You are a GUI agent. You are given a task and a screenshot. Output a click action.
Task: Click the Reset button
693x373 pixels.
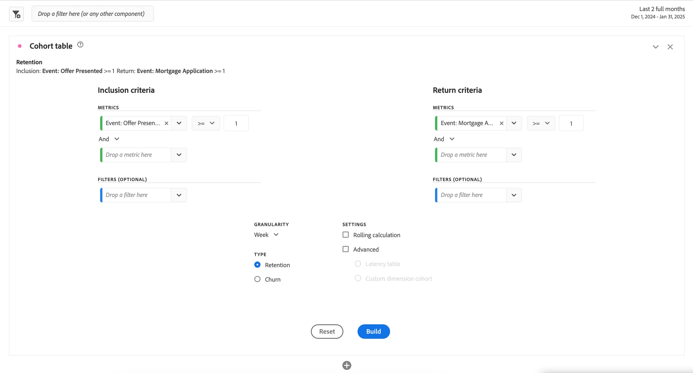pyautogui.click(x=327, y=331)
